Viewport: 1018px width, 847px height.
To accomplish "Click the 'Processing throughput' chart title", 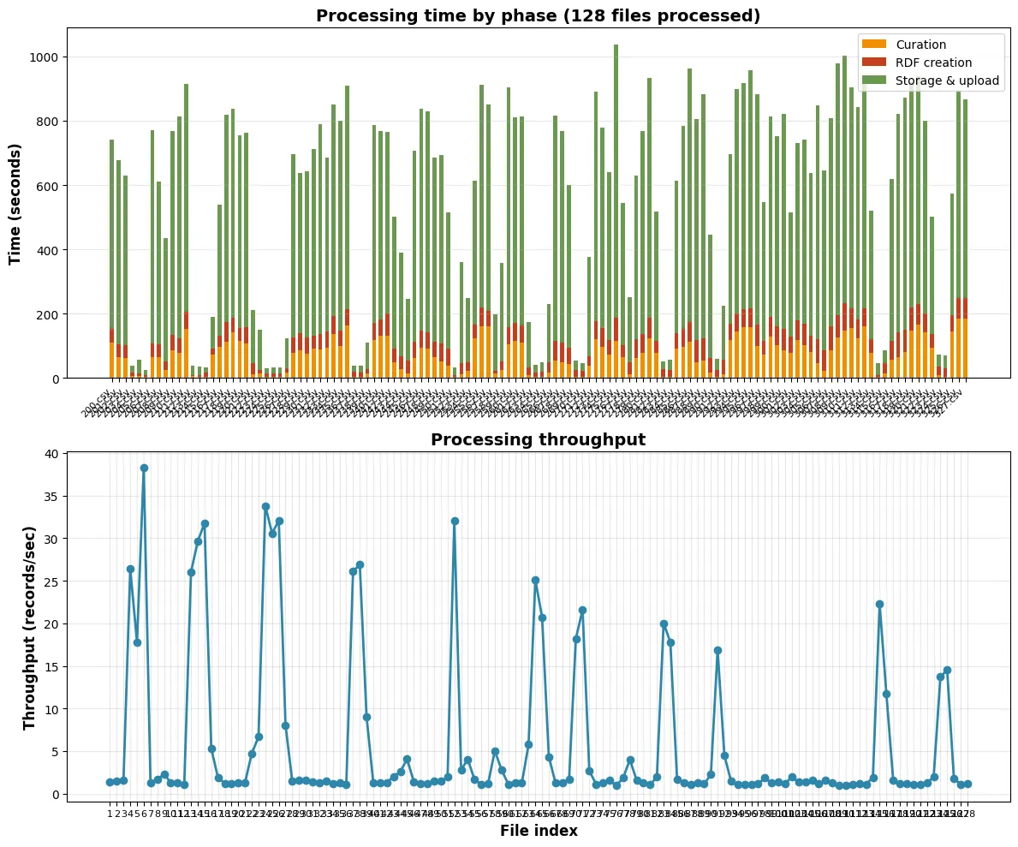I will 538,439.
